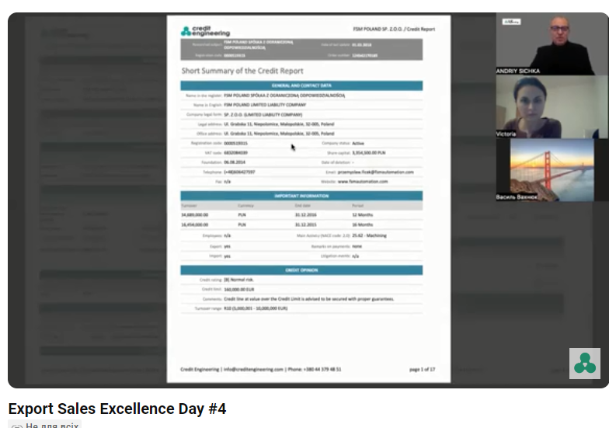Click the '16,454,000.00' turnover figure
Image resolution: width=616 pixels, height=428 pixels.
point(194,224)
